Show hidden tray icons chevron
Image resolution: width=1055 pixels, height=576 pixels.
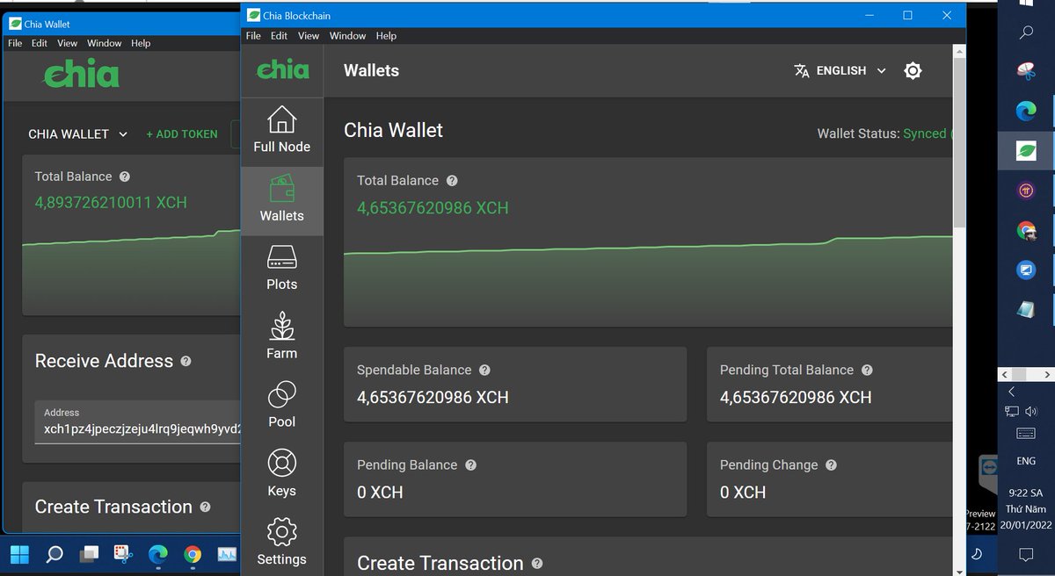(x=1011, y=392)
